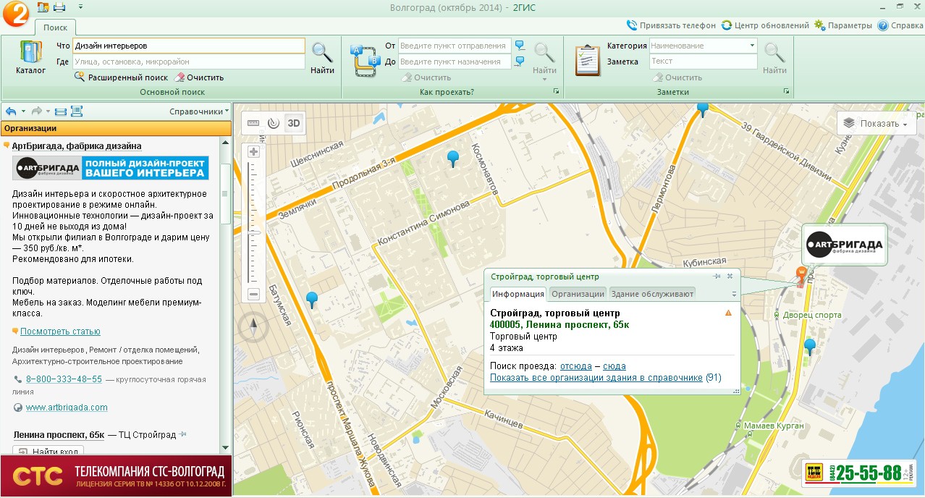Image resolution: width=925 pixels, height=498 pixels.
Task: Click the map compass control
Action: tap(253, 329)
